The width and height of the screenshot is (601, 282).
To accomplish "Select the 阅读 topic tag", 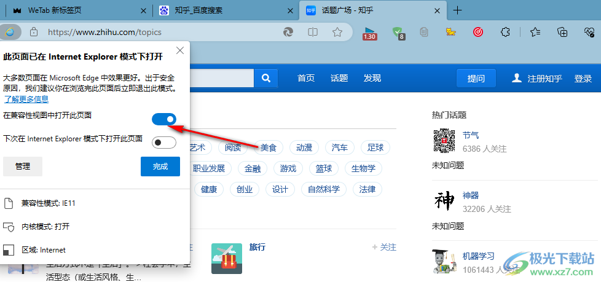I will (x=233, y=147).
